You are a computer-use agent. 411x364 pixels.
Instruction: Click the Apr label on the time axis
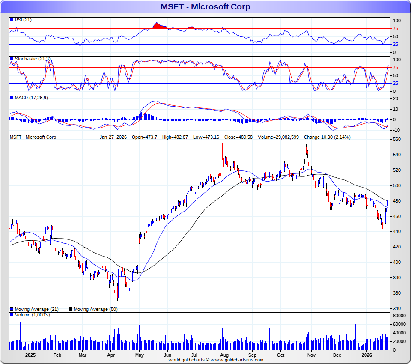111,355
